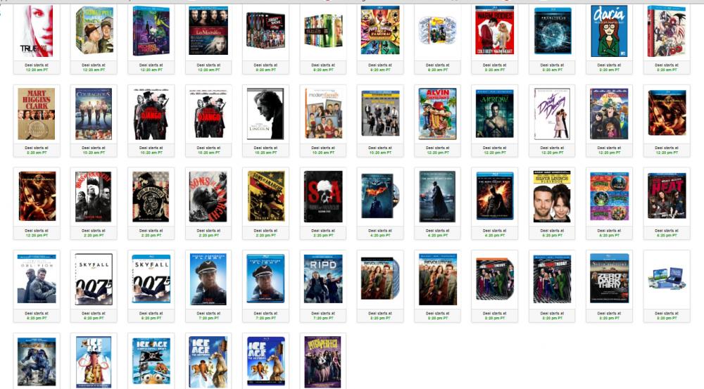Open the Arrow Blu-ray cover
The width and height of the screenshot is (704, 389).
point(495,113)
